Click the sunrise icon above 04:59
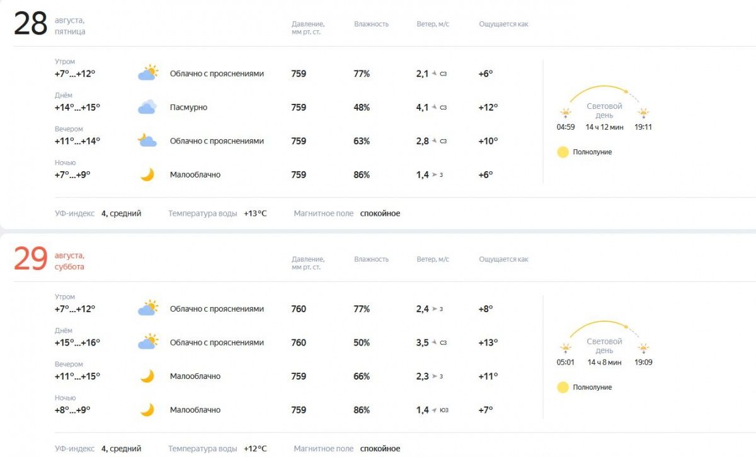The image size is (756, 457). click(x=566, y=114)
